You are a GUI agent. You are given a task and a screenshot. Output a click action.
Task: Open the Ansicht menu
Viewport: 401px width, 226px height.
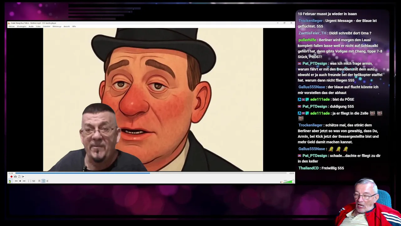tap(67, 26)
